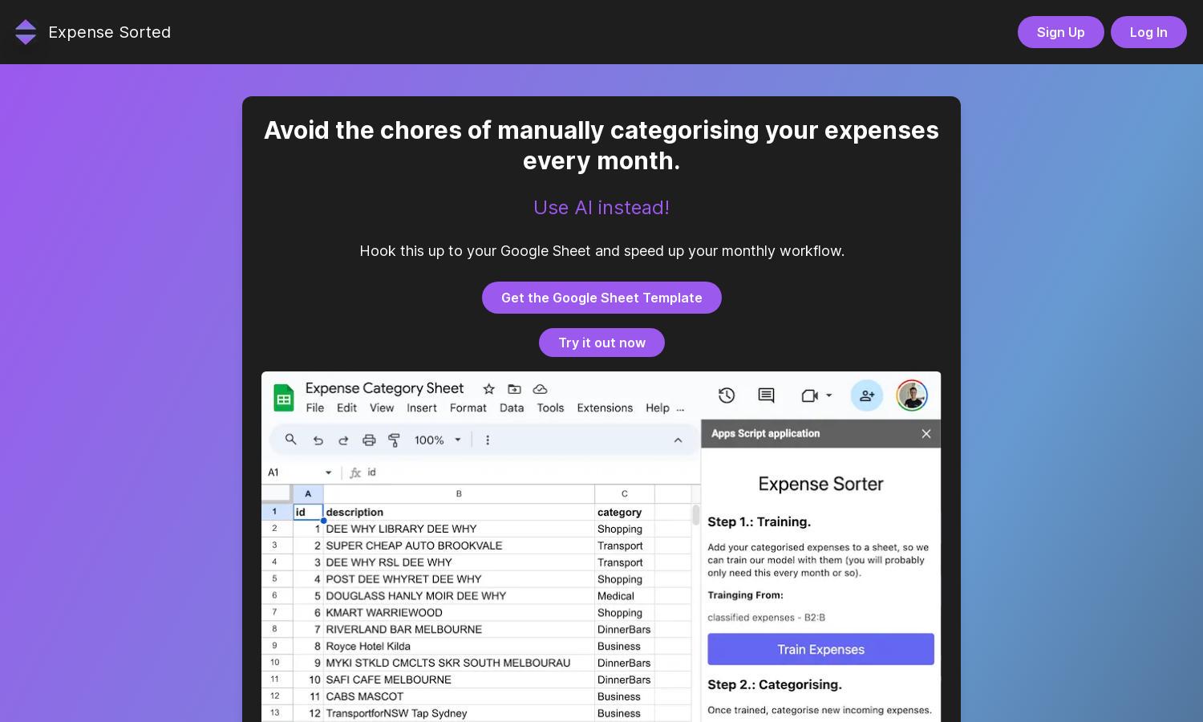This screenshot has width=1203, height=722.
Task: Open the Data menu
Action: tap(512, 408)
